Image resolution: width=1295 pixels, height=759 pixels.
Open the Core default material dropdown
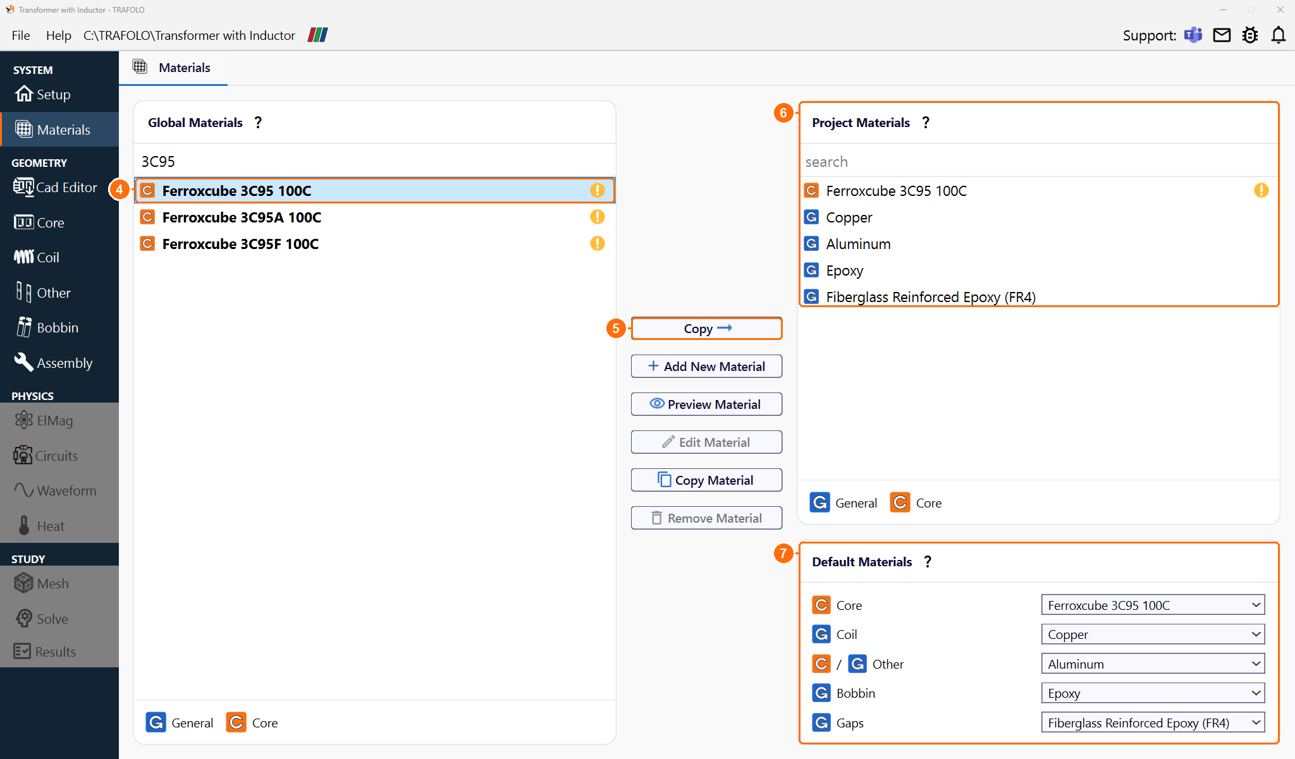1153,605
